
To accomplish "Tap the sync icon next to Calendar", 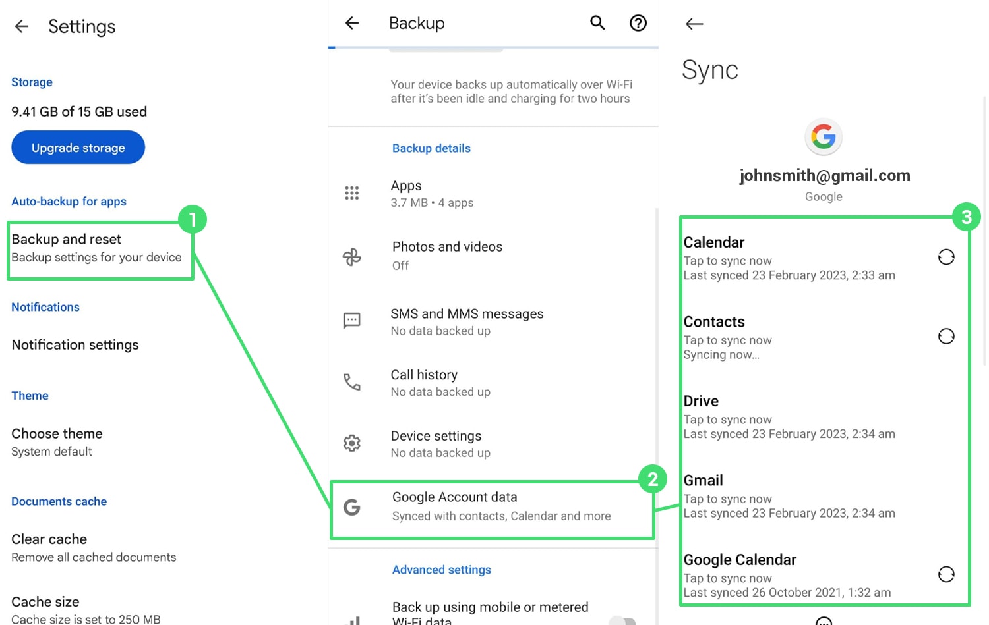I will tap(946, 258).
